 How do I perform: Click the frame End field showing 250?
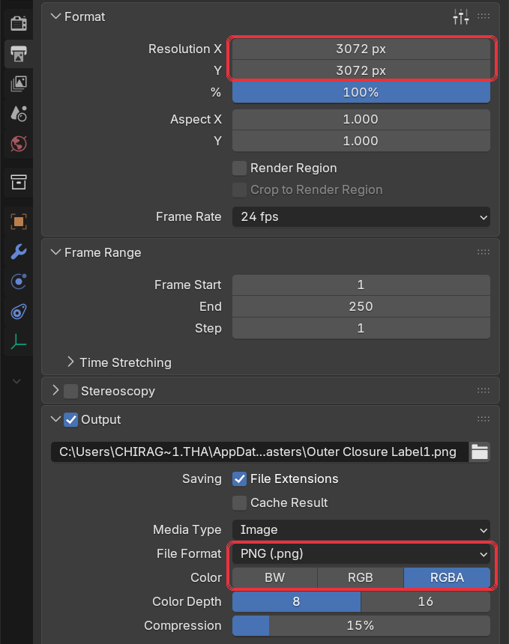(x=361, y=306)
